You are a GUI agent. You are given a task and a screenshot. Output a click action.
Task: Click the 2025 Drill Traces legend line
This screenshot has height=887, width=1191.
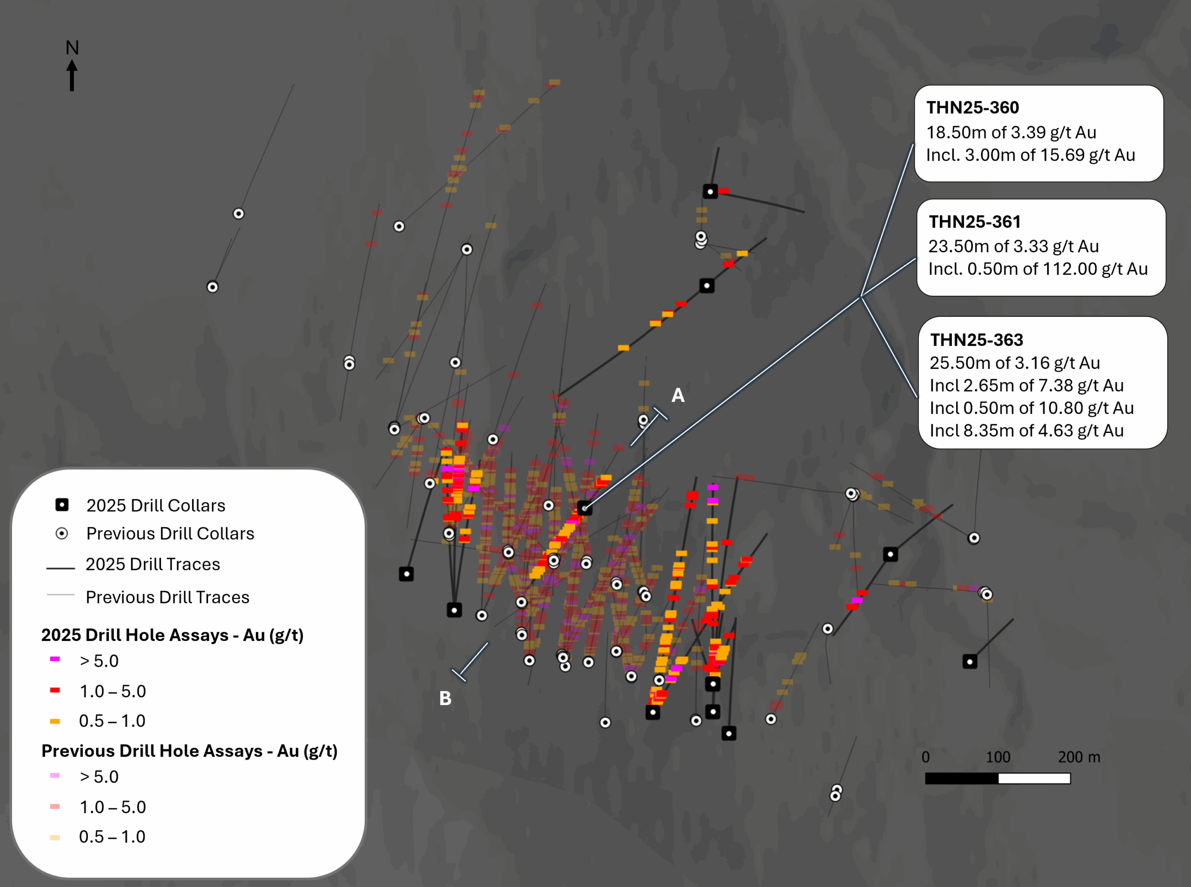click(60, 567)
